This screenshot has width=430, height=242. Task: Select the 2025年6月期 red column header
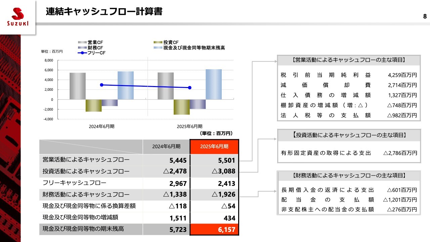(214, 147)
